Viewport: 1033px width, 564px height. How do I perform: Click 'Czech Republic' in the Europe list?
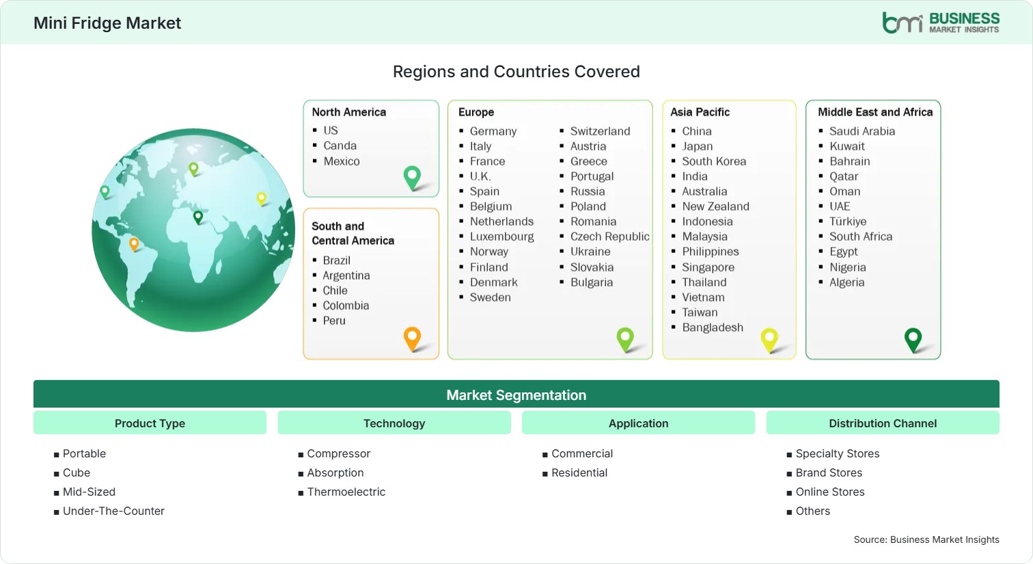coord(610,237)
